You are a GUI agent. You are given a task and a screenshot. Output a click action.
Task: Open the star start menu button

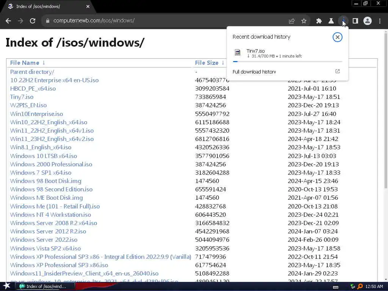[x=6, y=286]
